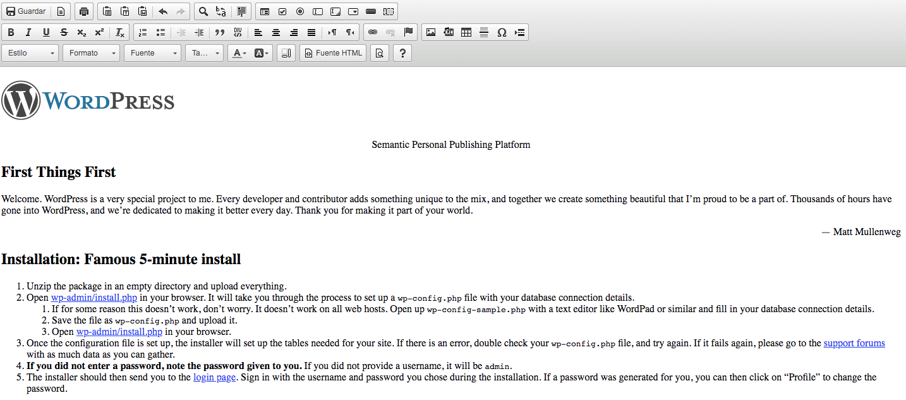This screenshot has height=400, width=906.
Task: Insert a textarea field
Action: pos(335,11)
